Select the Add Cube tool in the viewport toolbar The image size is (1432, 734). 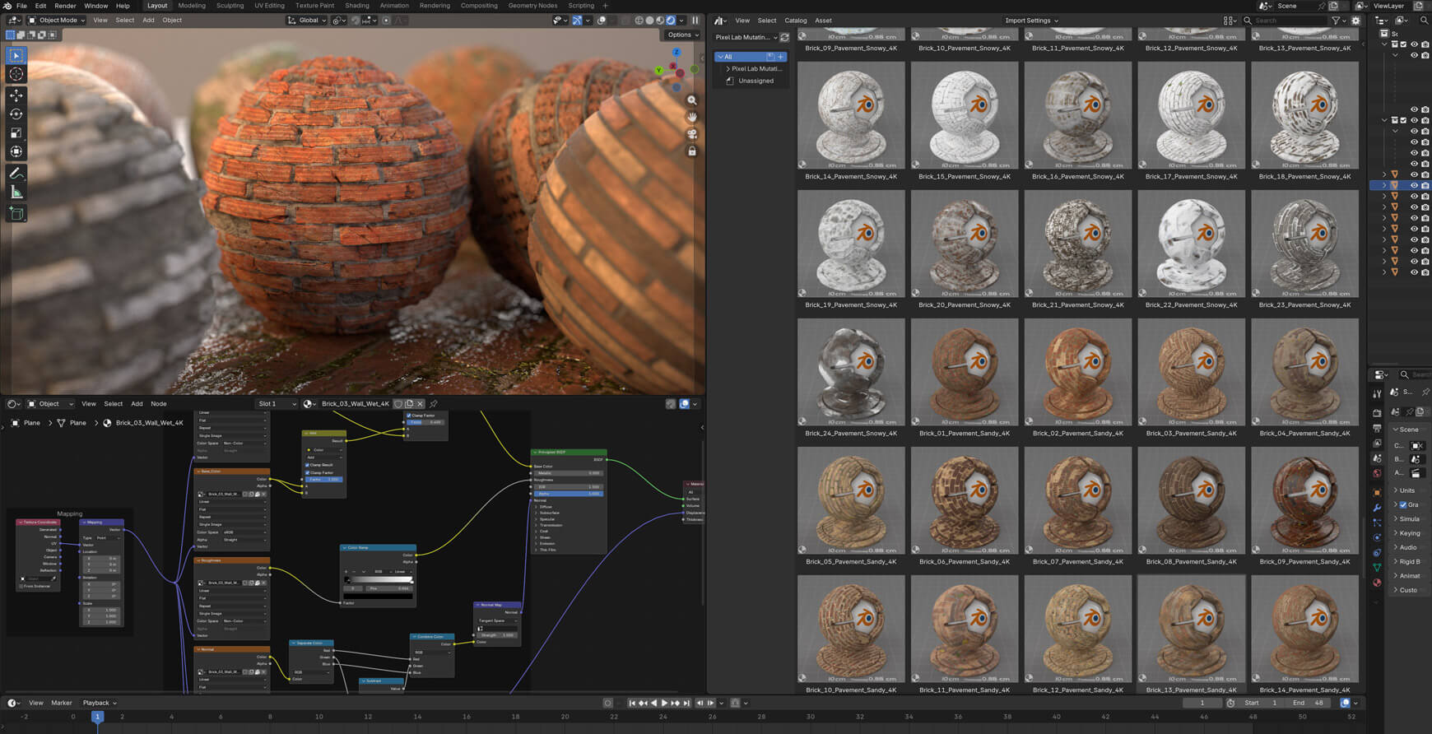pos(16,214)
